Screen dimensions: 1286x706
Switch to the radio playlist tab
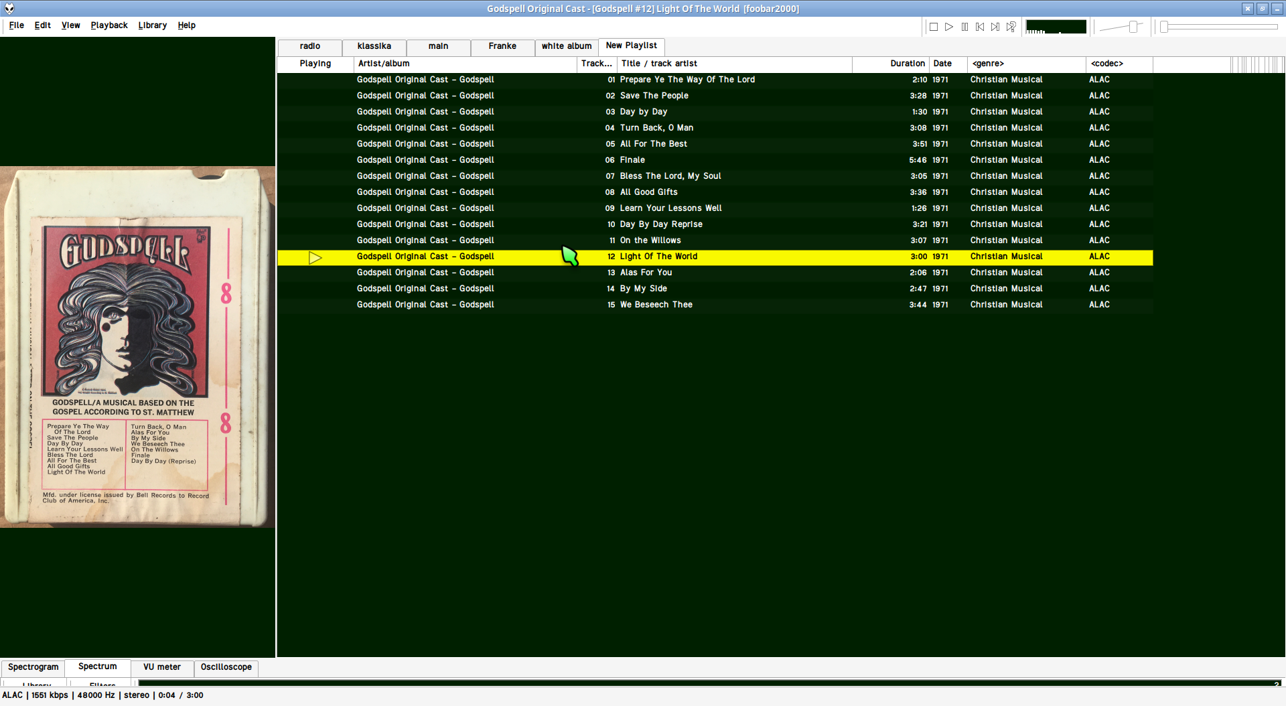[310, 47]
